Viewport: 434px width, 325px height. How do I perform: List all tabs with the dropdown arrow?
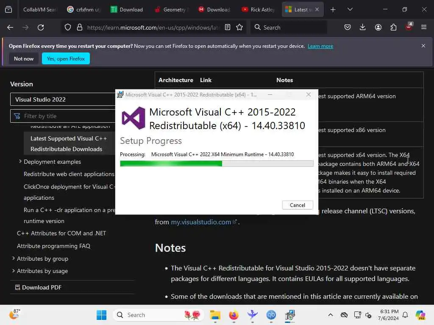350,10
